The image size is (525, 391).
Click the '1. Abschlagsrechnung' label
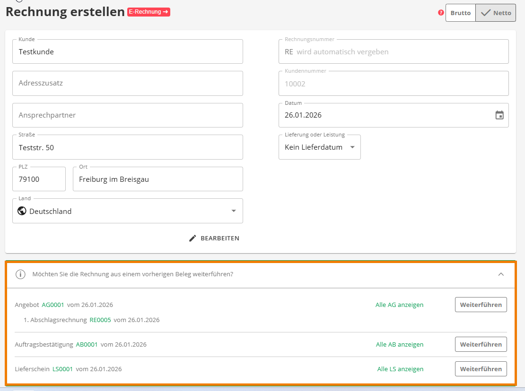click(x=55, y=320)
